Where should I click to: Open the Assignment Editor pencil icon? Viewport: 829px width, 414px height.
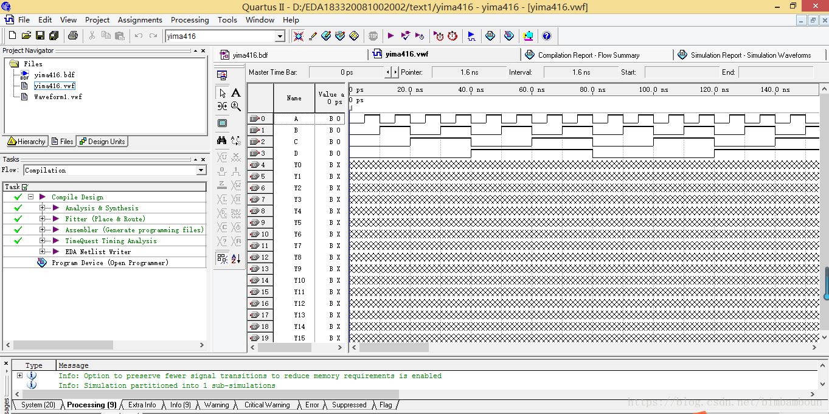[313, 36]
